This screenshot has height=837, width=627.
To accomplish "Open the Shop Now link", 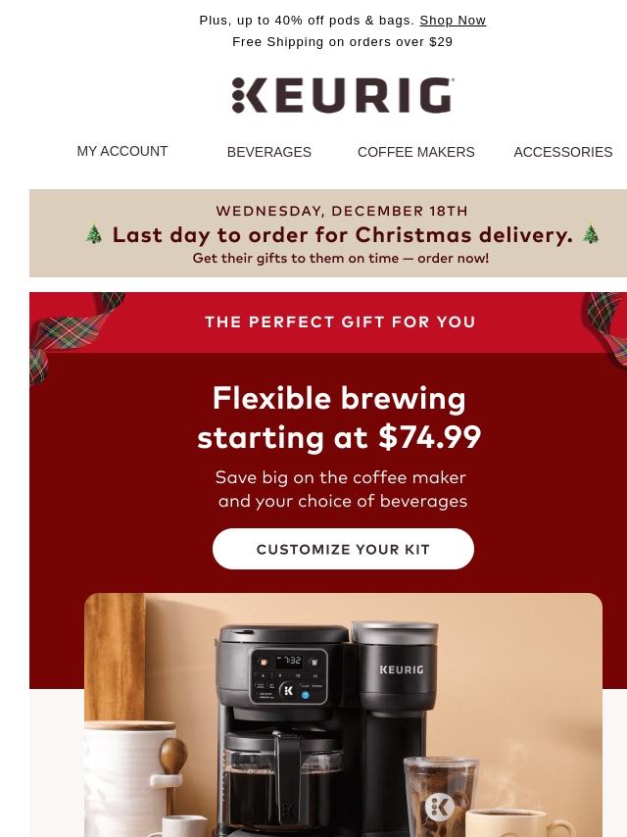I will (453, 21).
